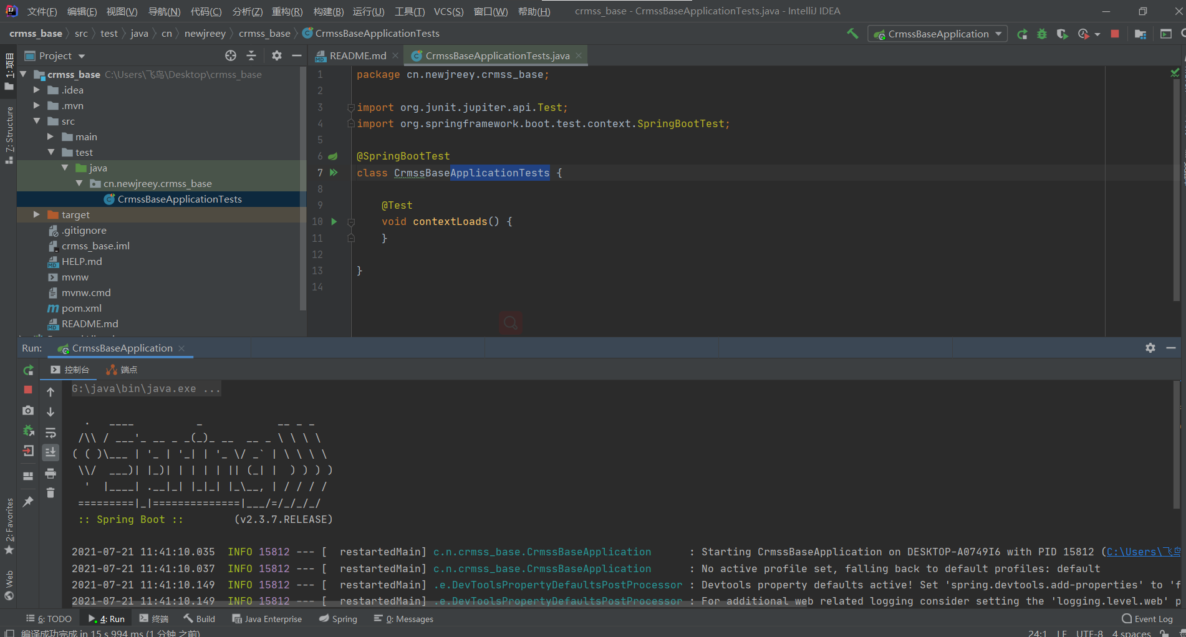
Task: Open the 构建(B) menu
Action: (x=328, y=11)
